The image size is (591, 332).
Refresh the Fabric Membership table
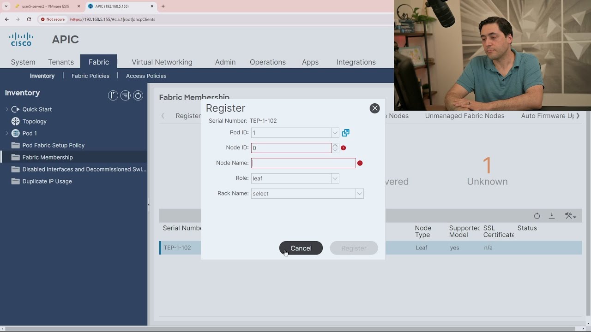(537, 216)
